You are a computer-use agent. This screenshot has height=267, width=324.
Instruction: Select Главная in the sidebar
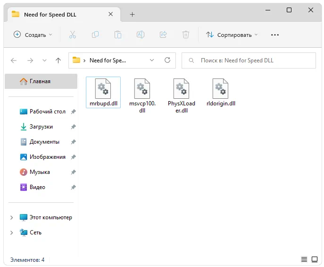tap(41, 81)
